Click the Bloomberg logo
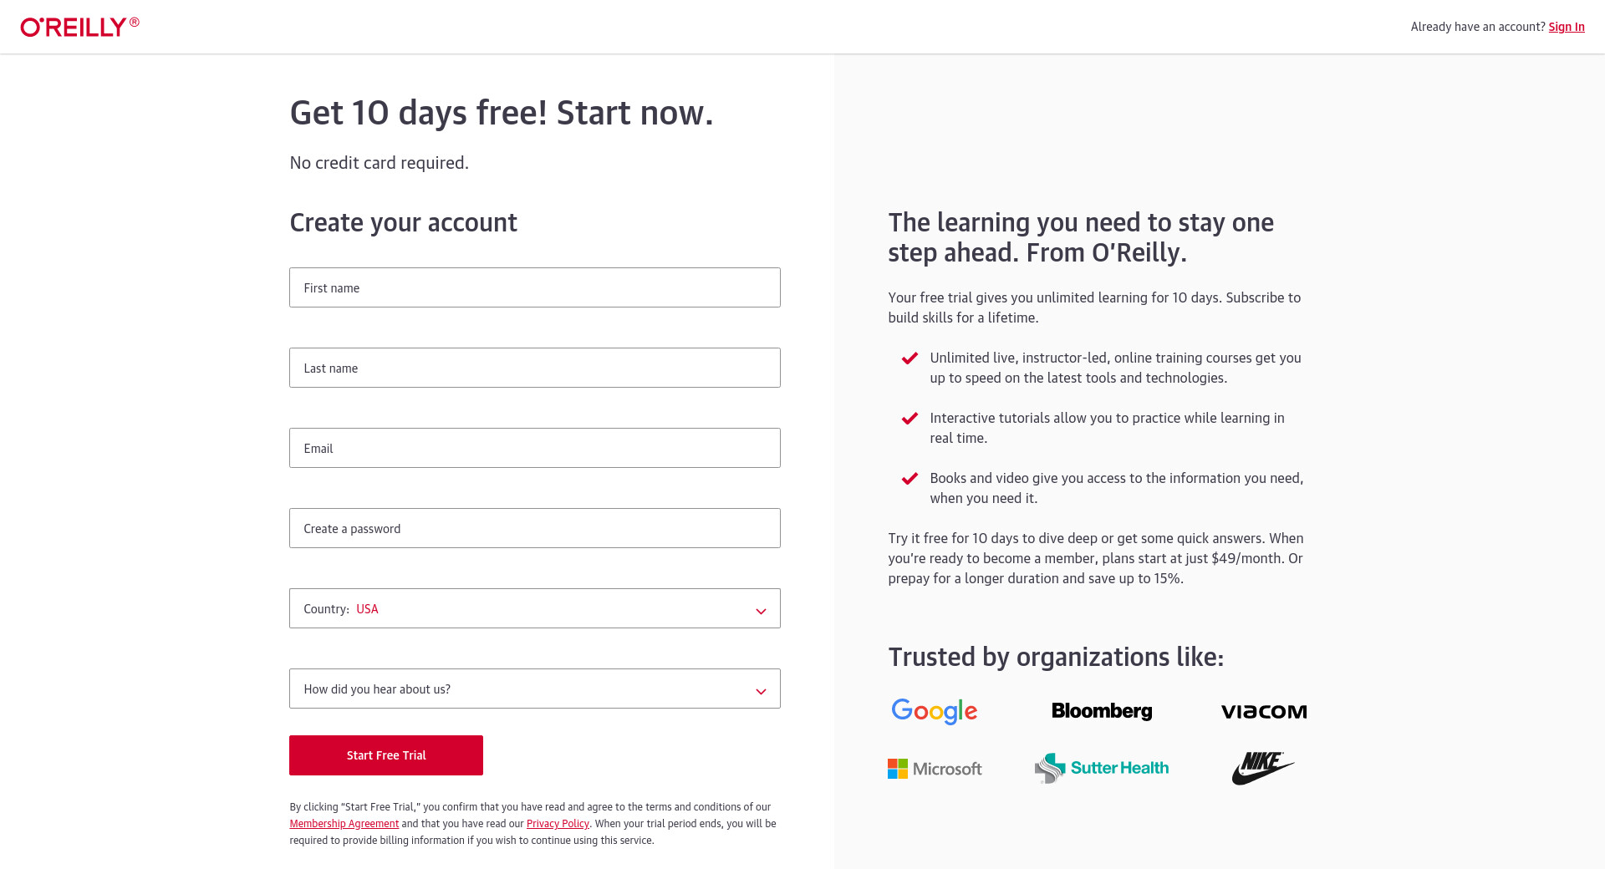Image resolution: width=1605 pixels, height=869 pixels. pos(1101,711)
